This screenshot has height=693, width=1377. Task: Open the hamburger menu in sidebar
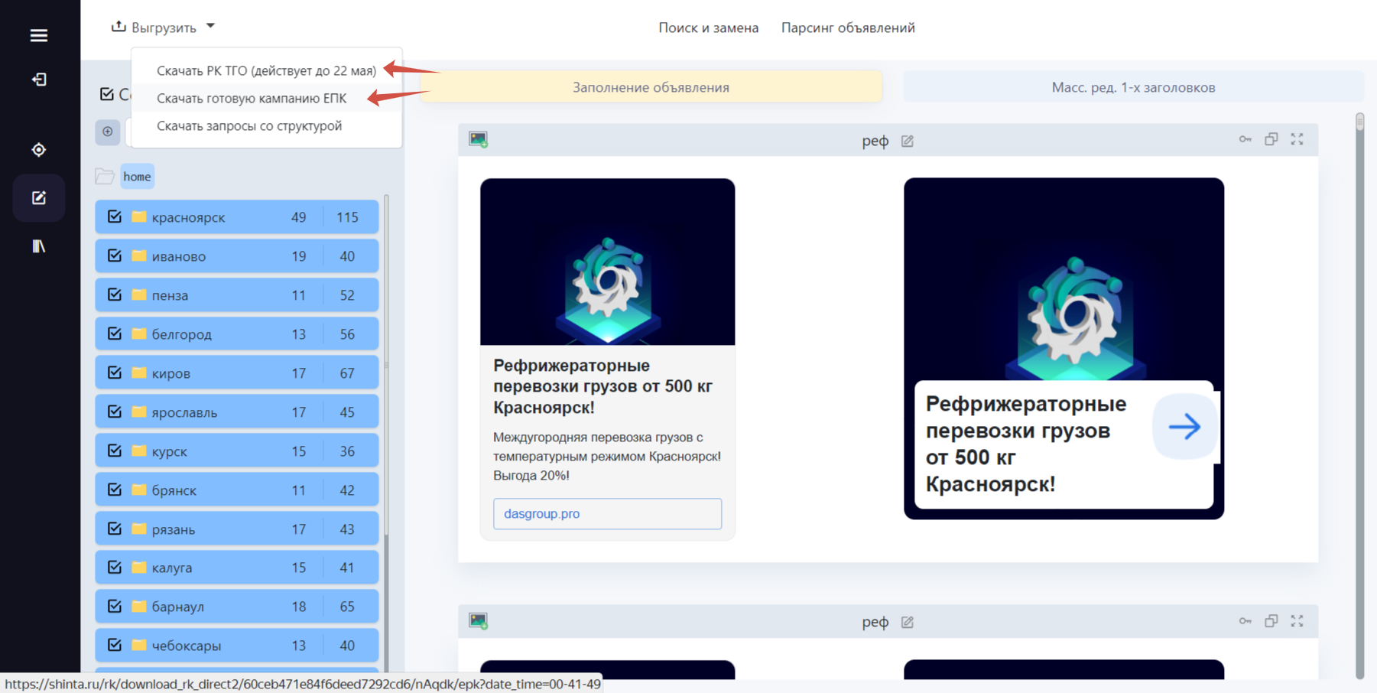(x=39, y=35)
